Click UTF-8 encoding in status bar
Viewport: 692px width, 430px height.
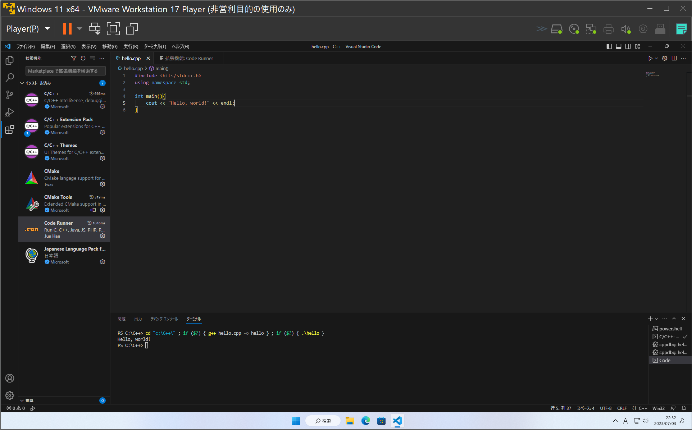[606, 408]
